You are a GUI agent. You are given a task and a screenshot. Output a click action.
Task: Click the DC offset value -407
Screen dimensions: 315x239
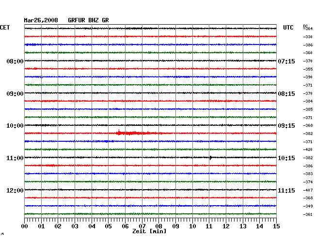click(x=308, y=190)
